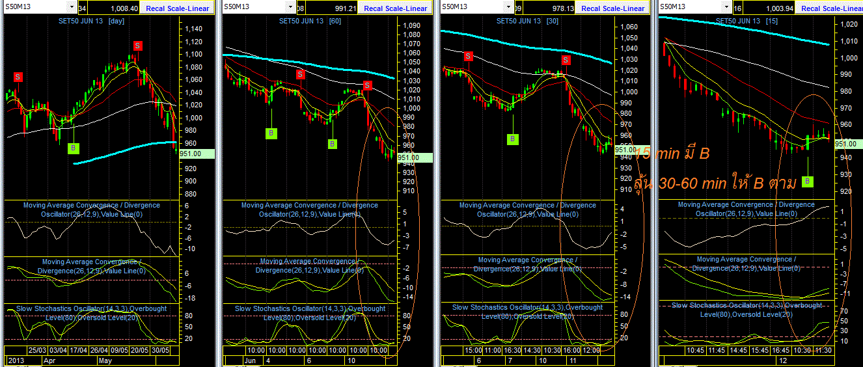Viewport: 863px width, 367px height.
Task: Click the second red S marker in the 60-minute chart
Action: point(367,85)
